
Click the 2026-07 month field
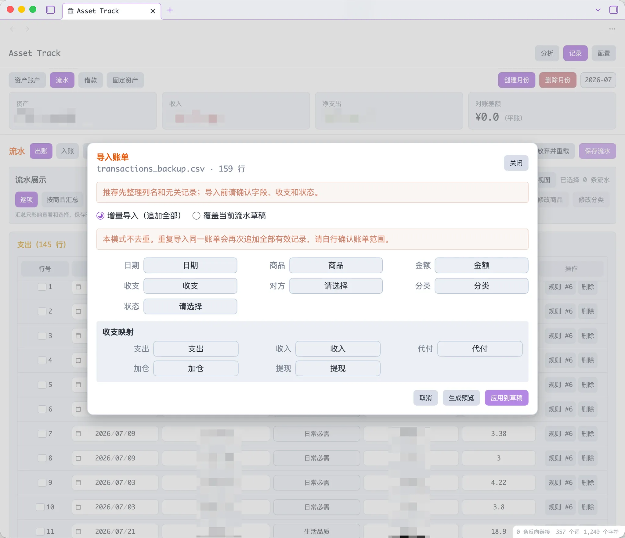(598, 80)
